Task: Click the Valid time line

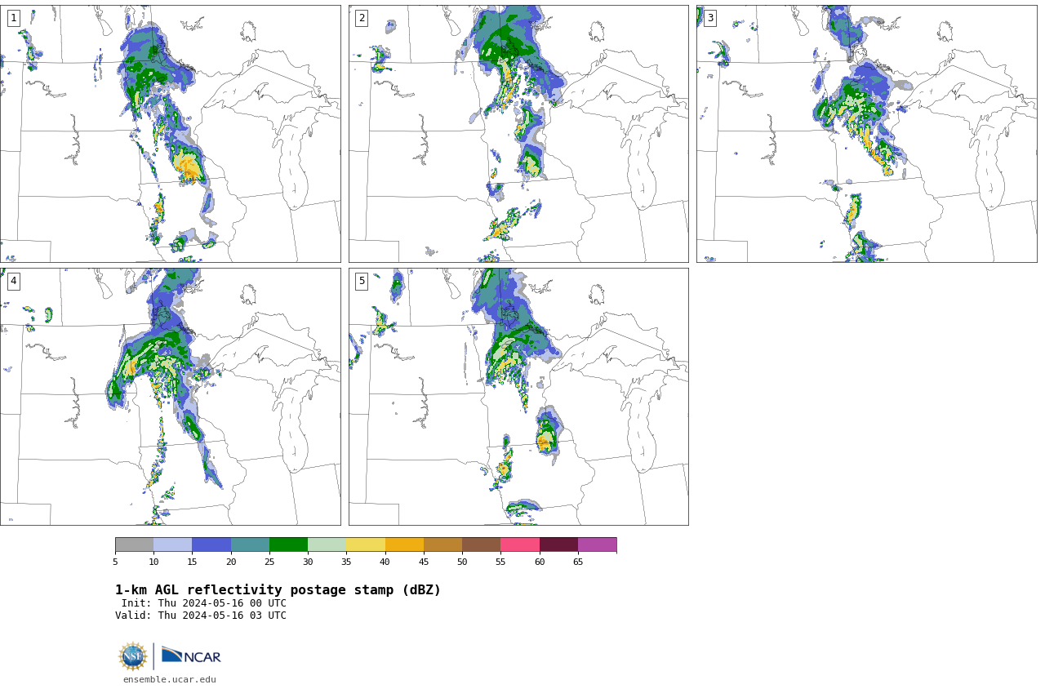Action: coord(201,616)
